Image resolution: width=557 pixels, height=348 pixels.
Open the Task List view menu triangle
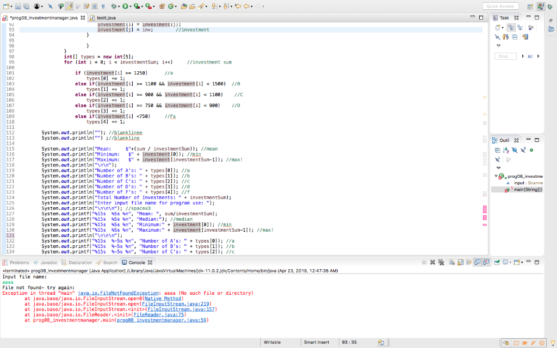(x=498, y=46)
